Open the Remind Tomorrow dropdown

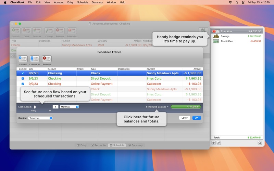click(40, 118)
